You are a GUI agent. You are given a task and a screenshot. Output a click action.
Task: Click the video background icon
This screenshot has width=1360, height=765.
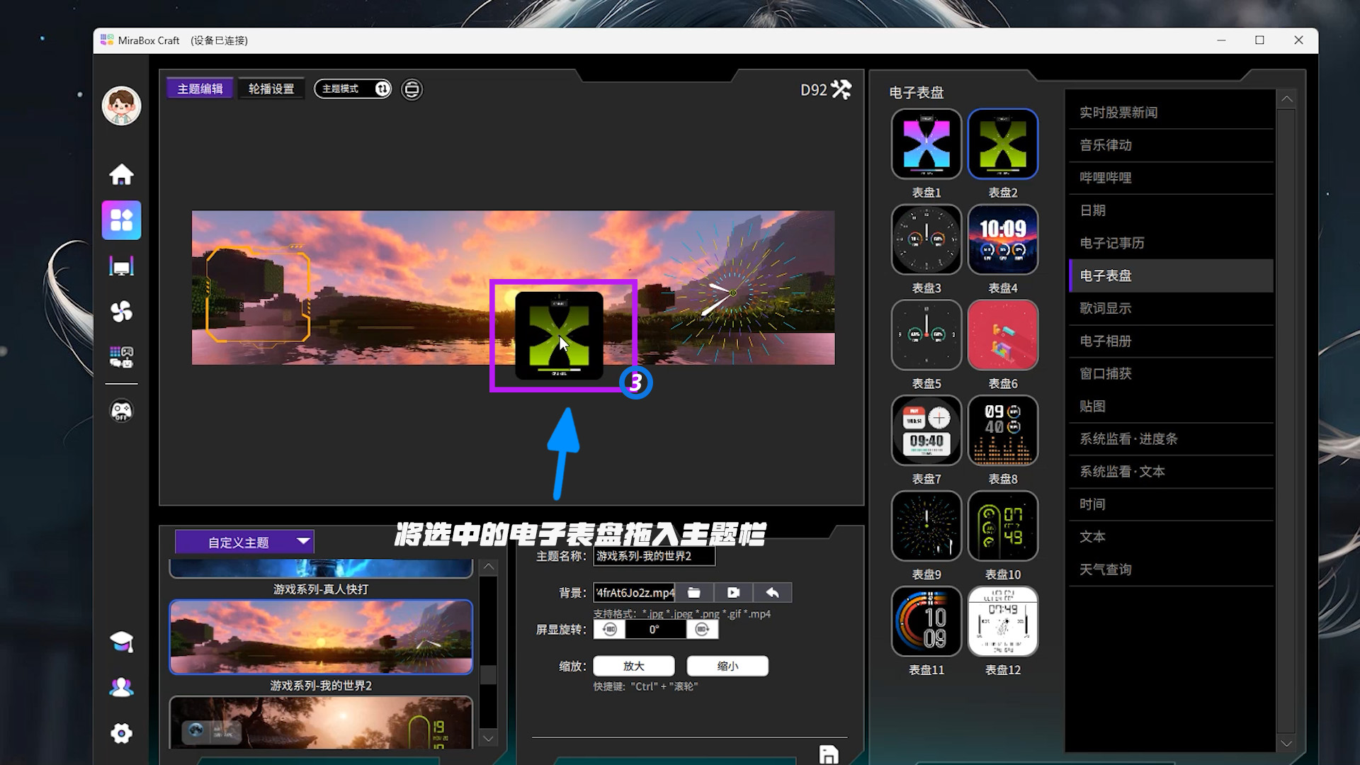733,593
